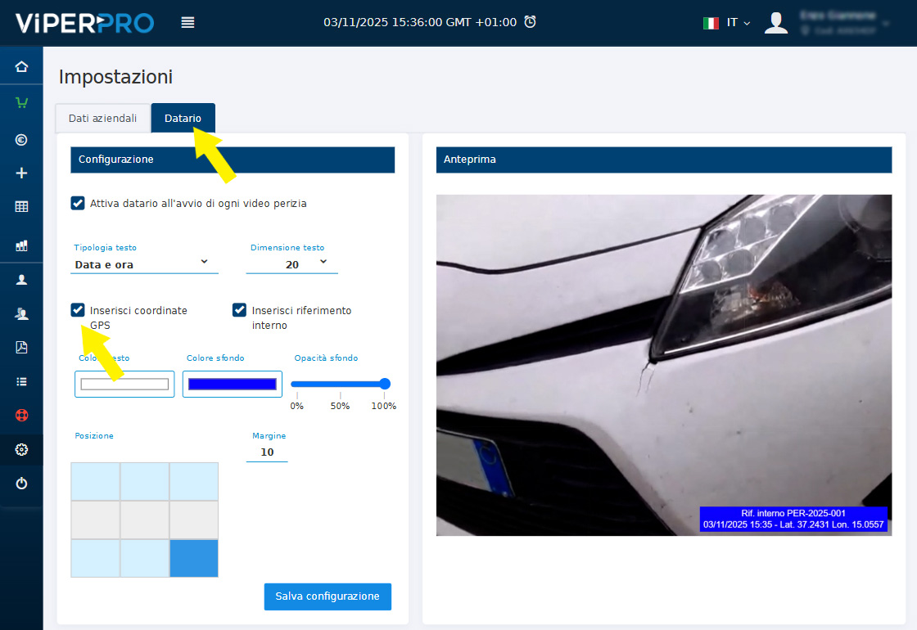Open the blue 'Colore sfondo' swatch
Viewport: 917px width, 630px height.
232,384
